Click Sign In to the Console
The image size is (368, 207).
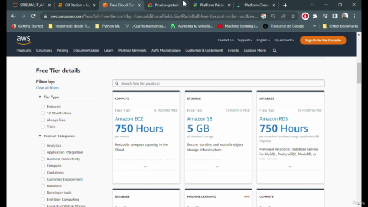click(x=323, y=40)
